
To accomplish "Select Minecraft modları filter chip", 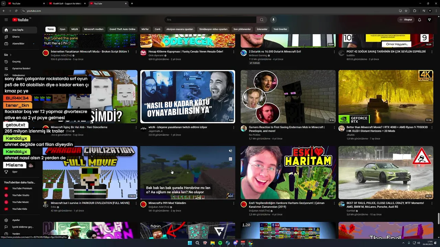I will [93, 29].
